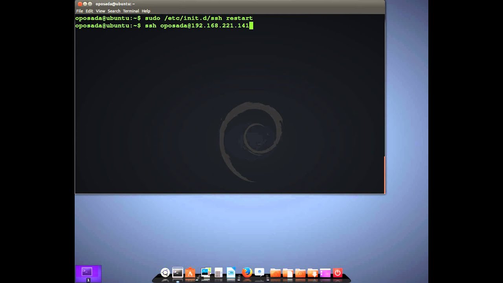The width and height of the screenshot is (503, 283).
Task: Launch Firefox from the dock
Action: pos(247,272)
